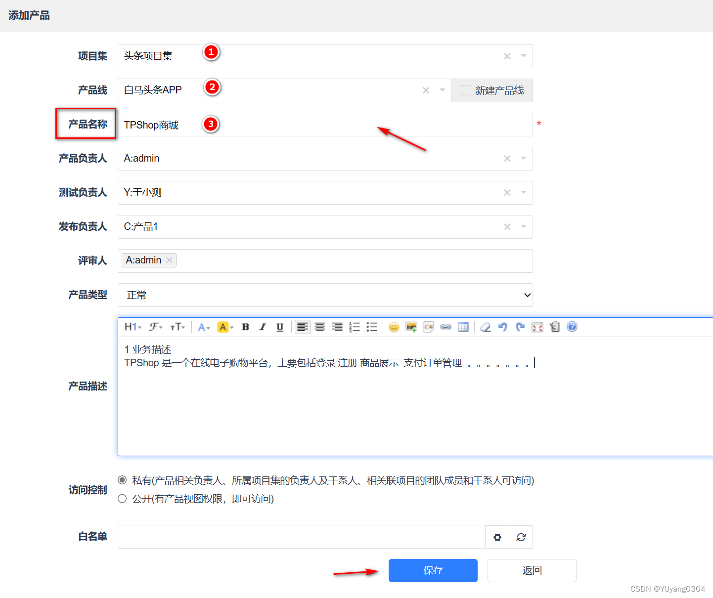Clear formatting with the eraser icon
This screenshot has height=598, width=713.
(x=486, y=327)
